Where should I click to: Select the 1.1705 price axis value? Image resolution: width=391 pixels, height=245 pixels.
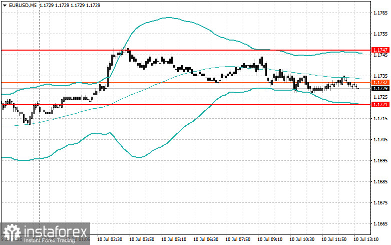click(x=380, y=139)
